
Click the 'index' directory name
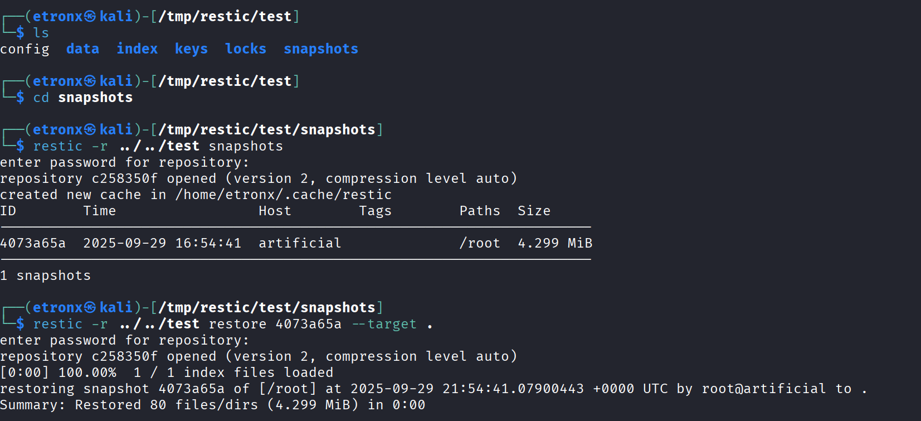[x=137, y=49]
